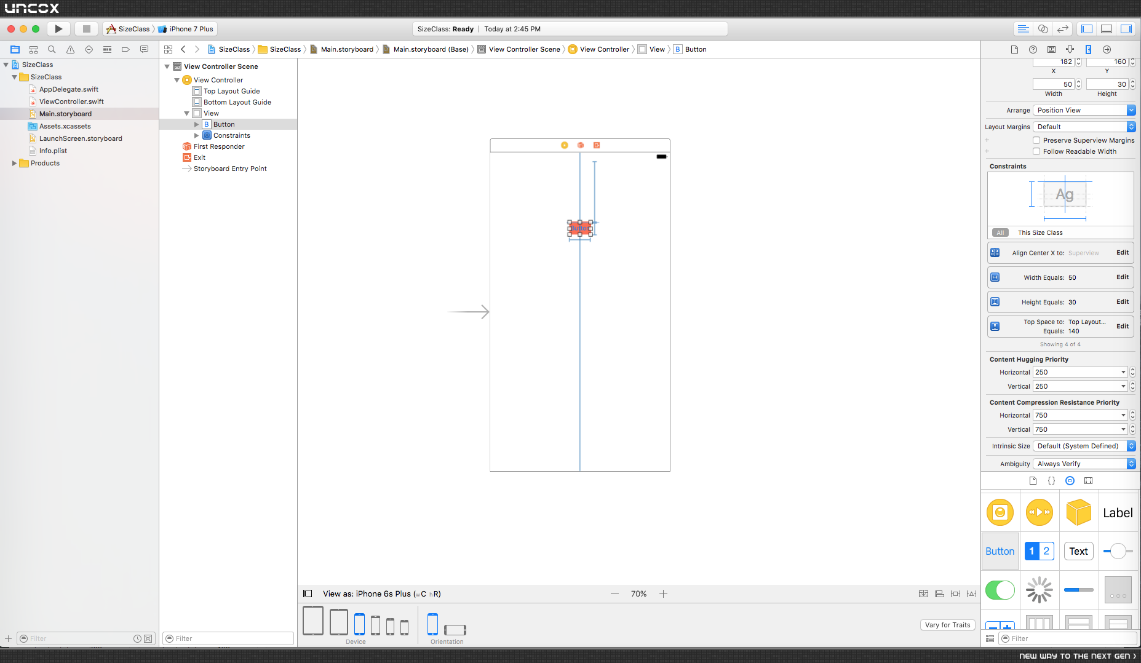Show the version editor
This screenshot has height=663, width=1141.
(x=1063, y=29)
